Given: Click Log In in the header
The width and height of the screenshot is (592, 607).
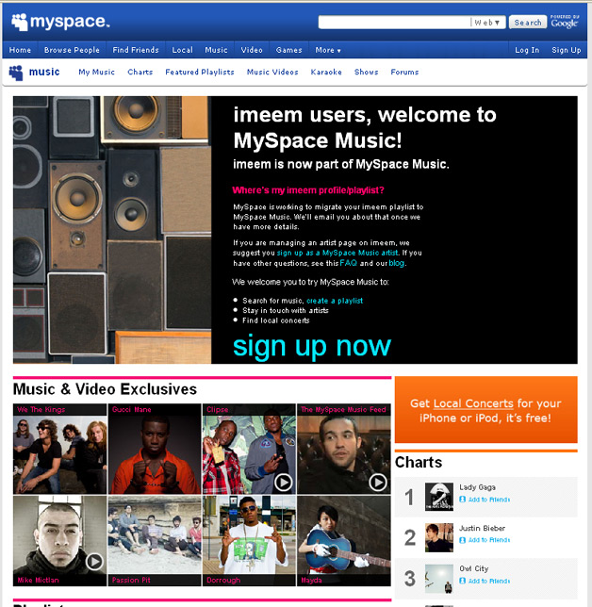Looking at the screenshot, I should tap(527, 50).
